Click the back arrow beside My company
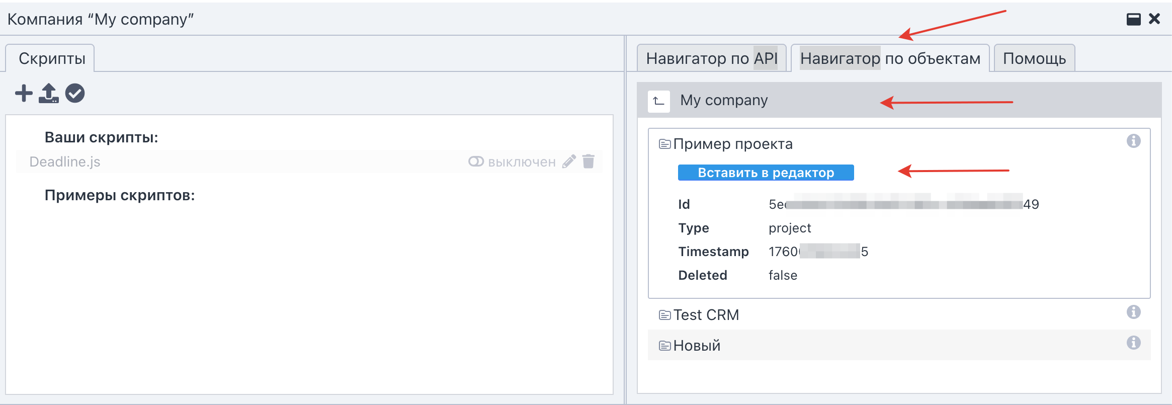The width and height of the screenshot is (1172, 405). coord(658,101)
